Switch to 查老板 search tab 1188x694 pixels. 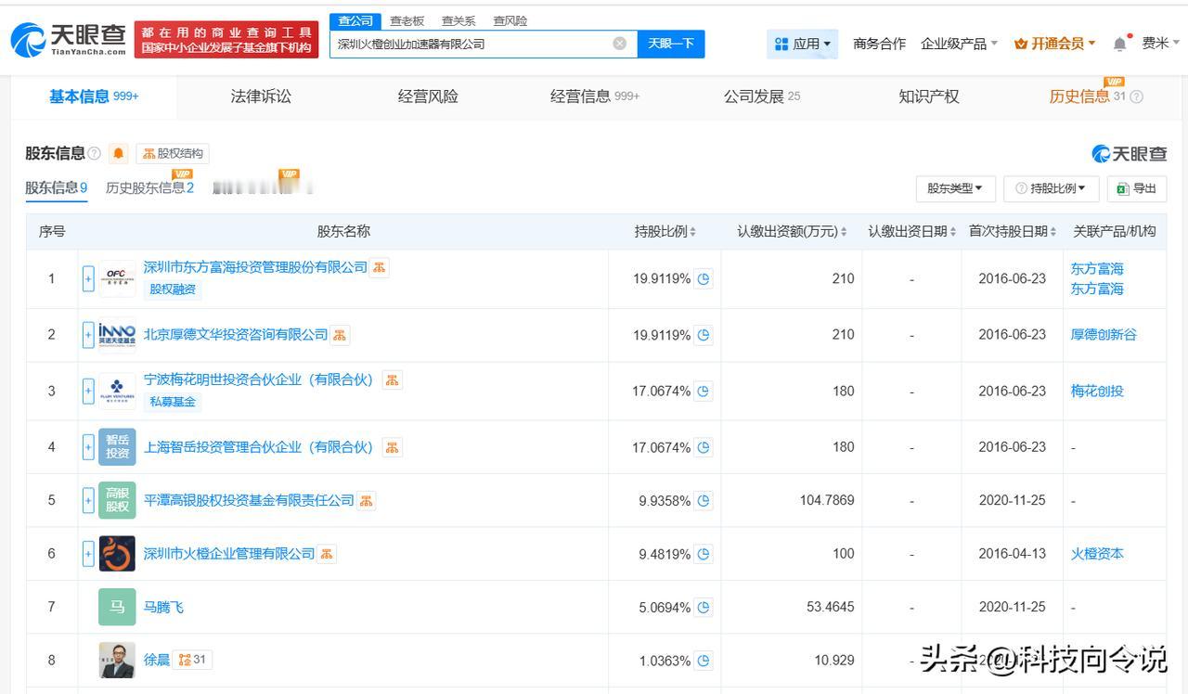(407, 20)
